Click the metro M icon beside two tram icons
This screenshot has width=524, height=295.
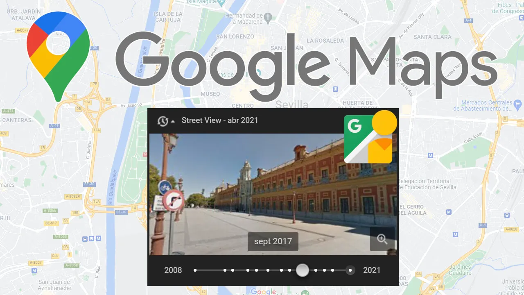[x=98, y=238]
